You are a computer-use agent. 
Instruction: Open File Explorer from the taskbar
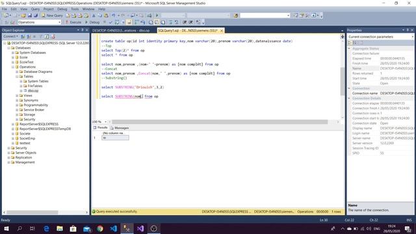coord(60,229)
